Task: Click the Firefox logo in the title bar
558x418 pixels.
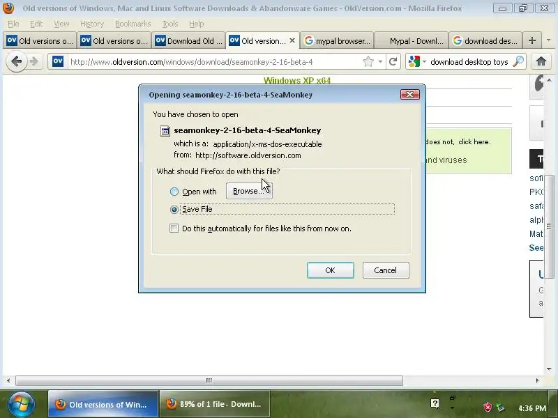Action: (x=8, y=8)
